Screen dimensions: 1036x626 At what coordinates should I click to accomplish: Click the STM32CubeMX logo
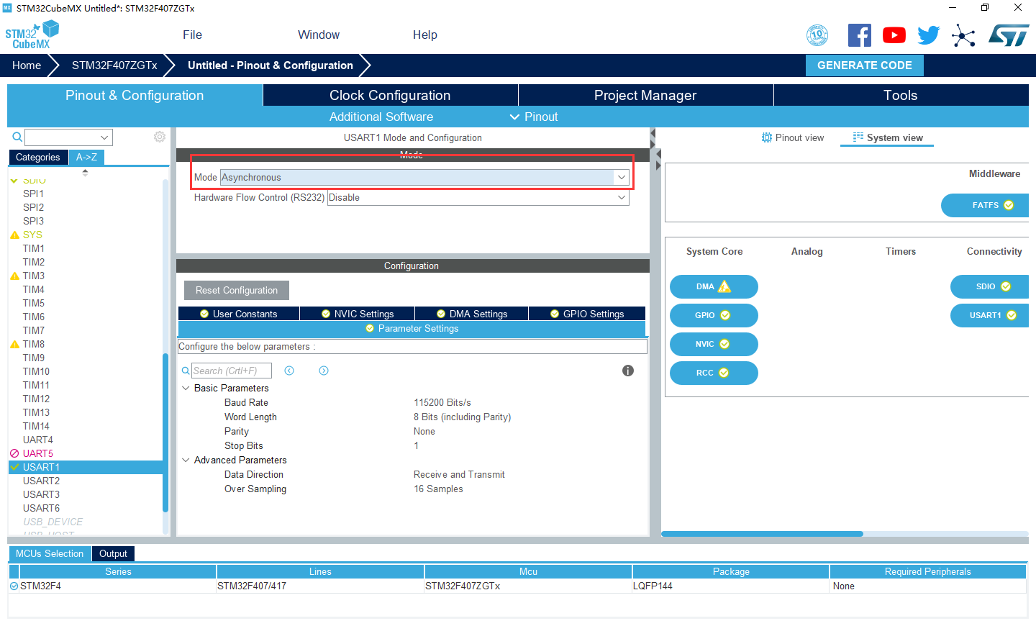[32, 35]
